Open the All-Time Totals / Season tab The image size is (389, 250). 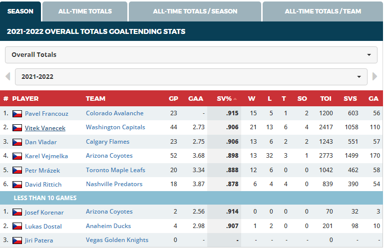click(x=195, y=11)
